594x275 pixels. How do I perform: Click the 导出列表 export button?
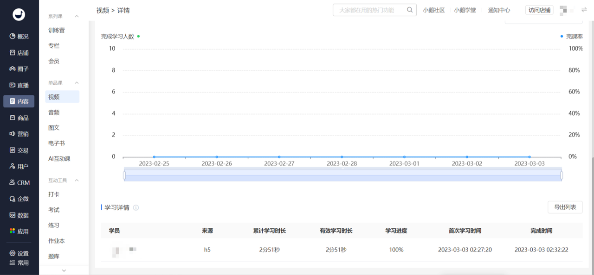click(565, 207)
